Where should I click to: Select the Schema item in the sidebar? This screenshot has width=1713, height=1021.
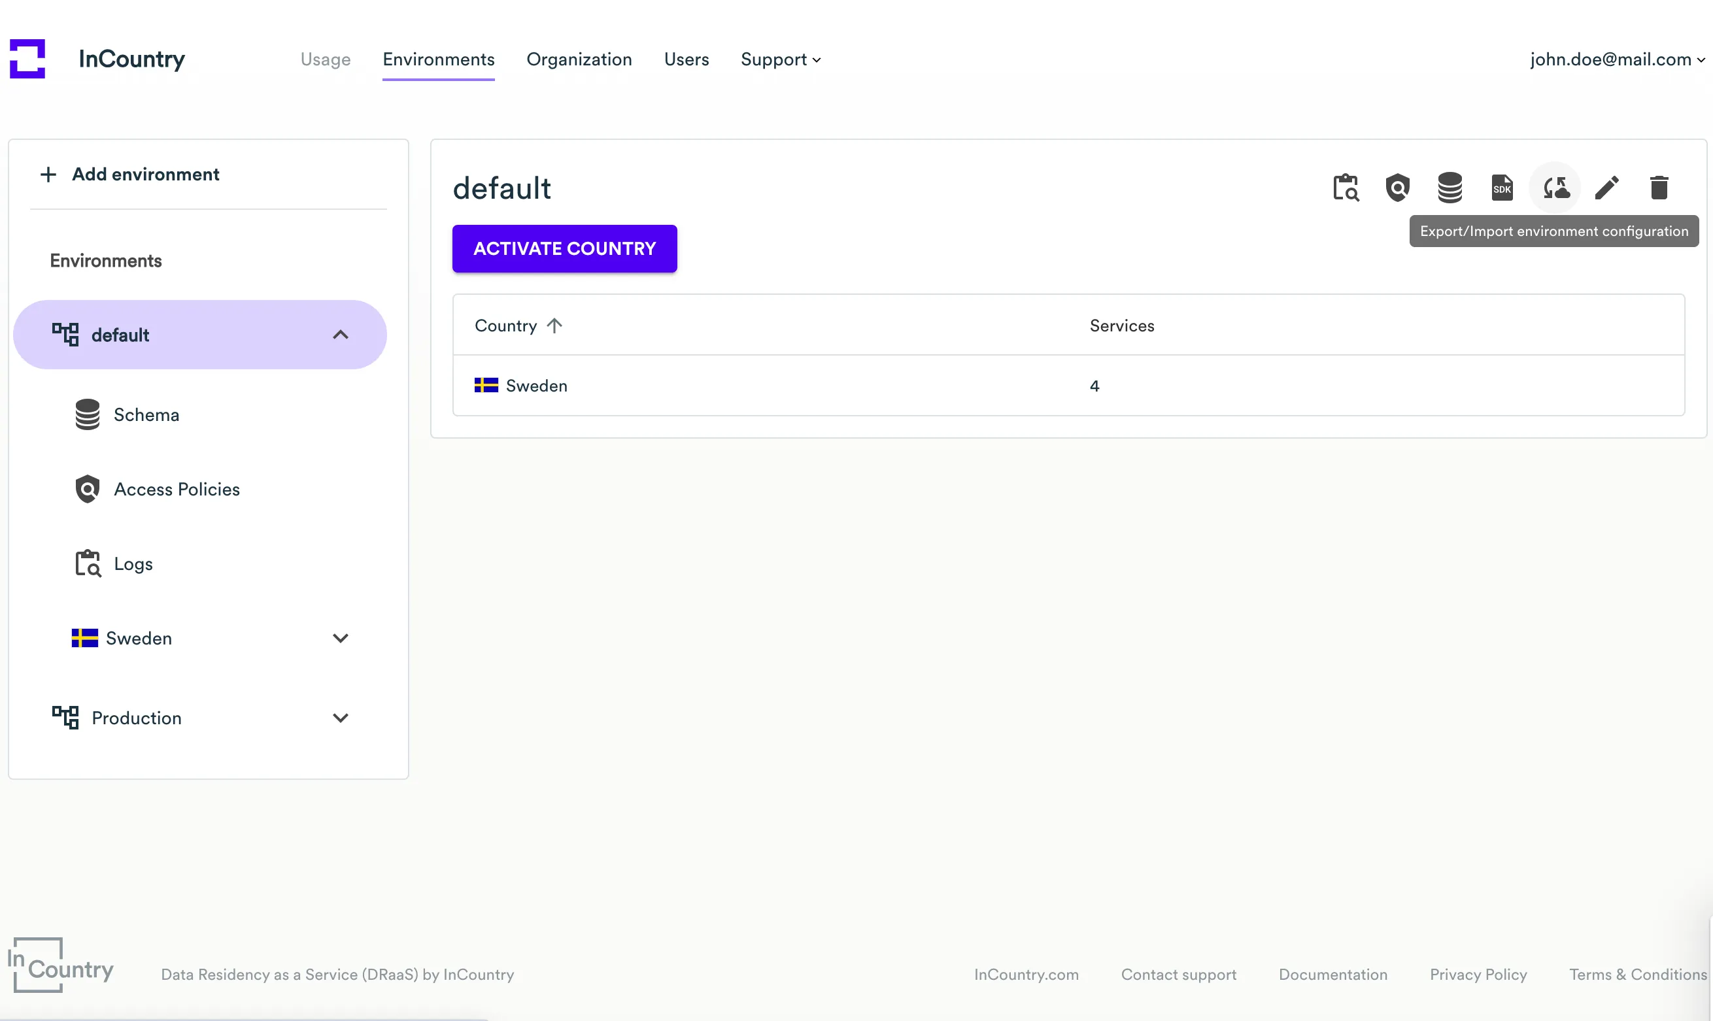146,415
